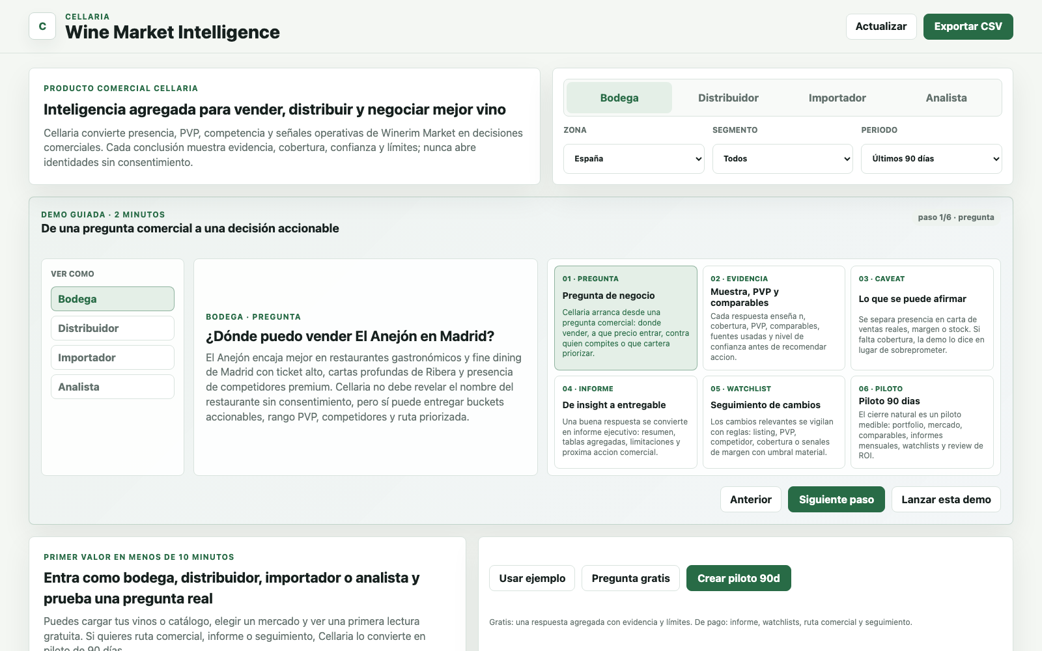Click Crear piloto 90d button
The width and height of the screenshot is (1042, 651).
[x=739, y=578]
